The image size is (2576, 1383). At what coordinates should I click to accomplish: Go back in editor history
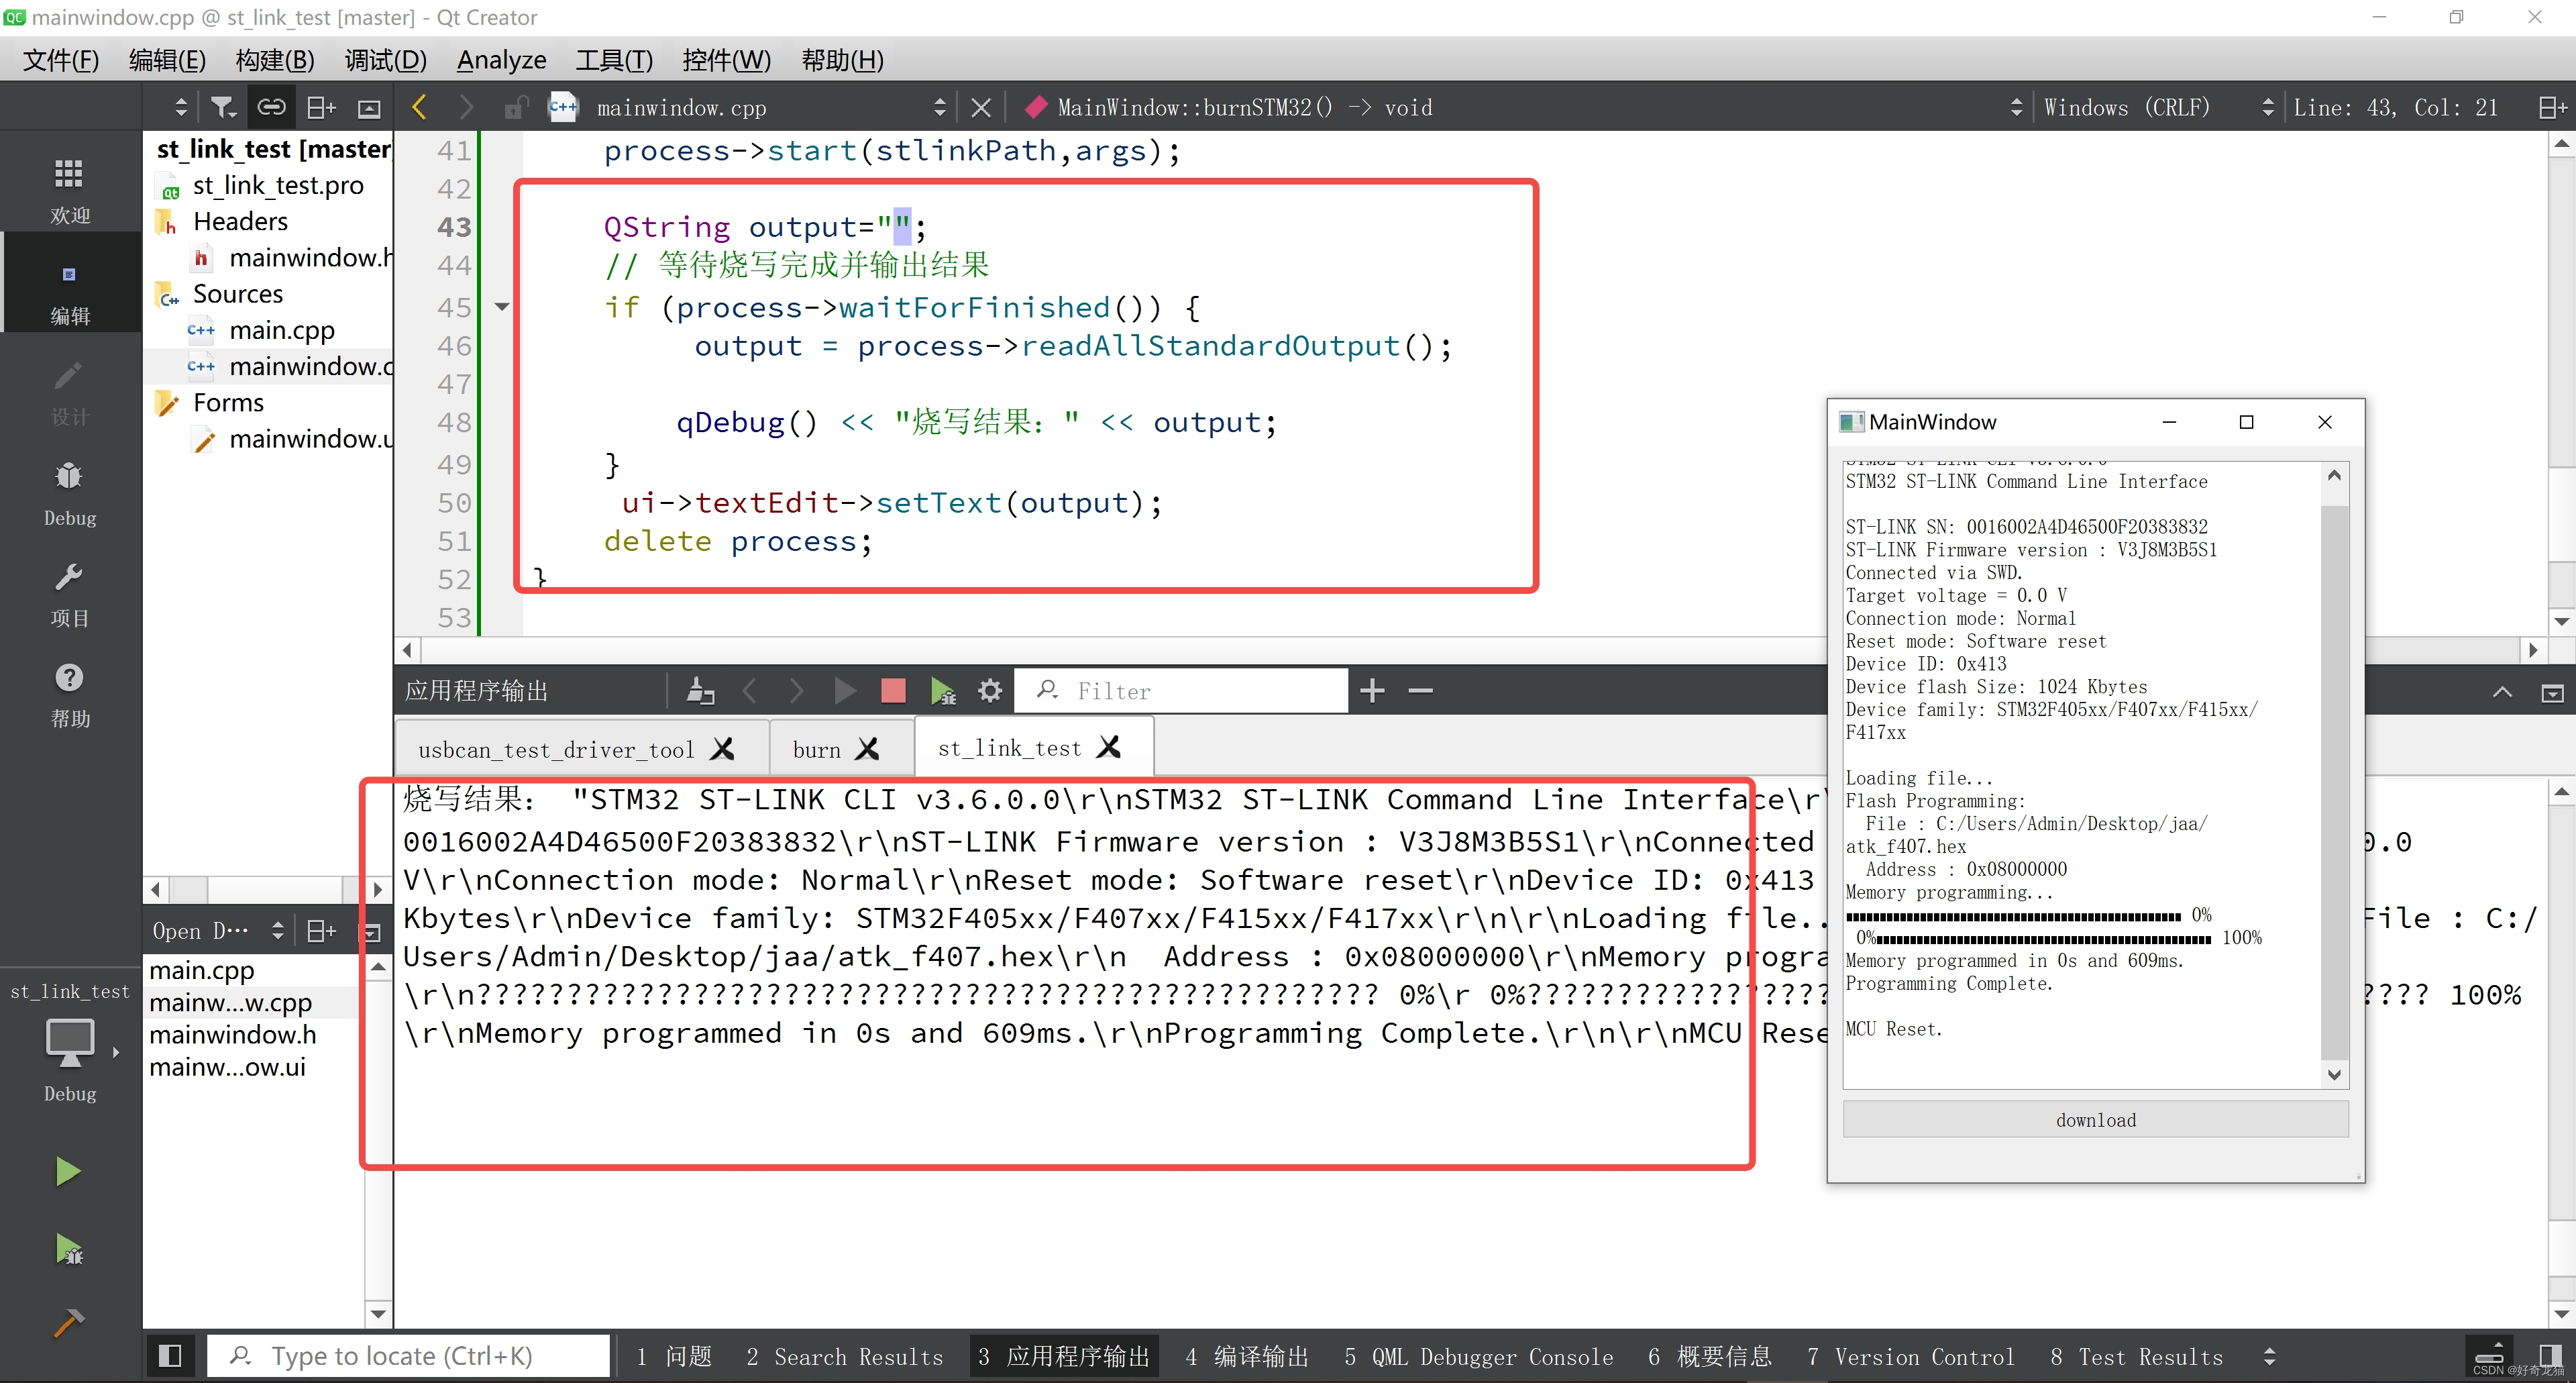click(x=420, y=107)
